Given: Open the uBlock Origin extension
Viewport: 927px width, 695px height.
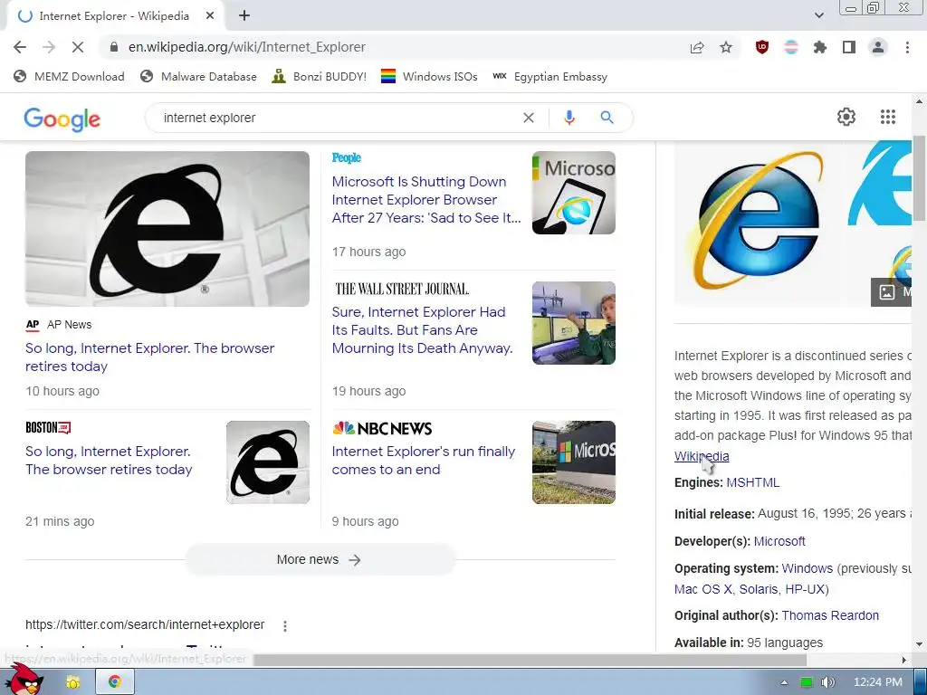Looking at the screenshot, I should pyautogui.click(x=762, y=47).
